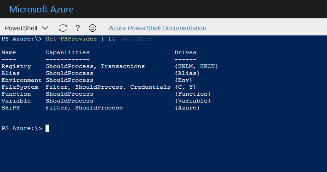Click the terminal cursor at the prompt
The height and width of the screenshot is (172, 327).
tap(47, 128)
